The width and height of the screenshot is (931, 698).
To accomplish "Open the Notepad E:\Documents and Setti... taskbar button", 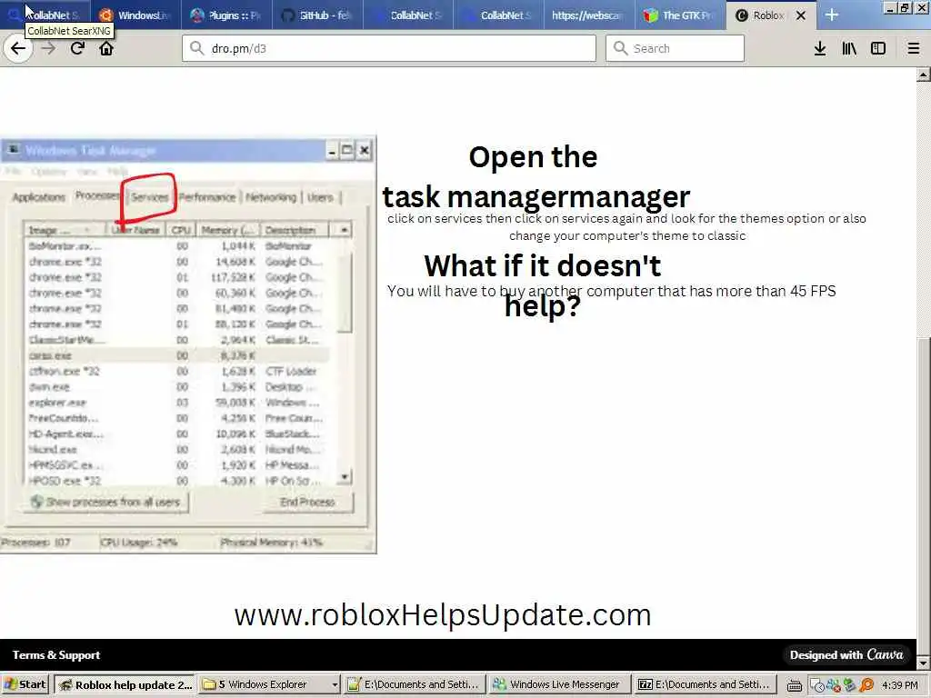I will pyautogui.click(x=415, y=684).
